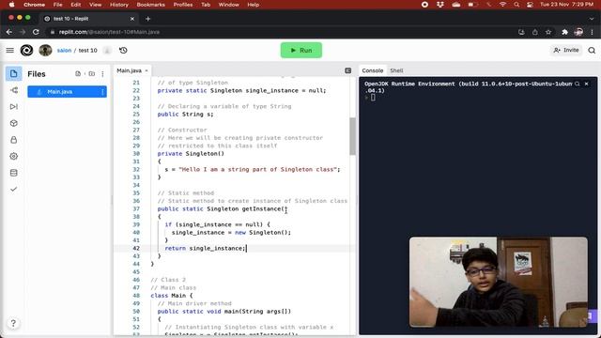Switch to the Console tab
601x338 pixels.
pos(373,70)
